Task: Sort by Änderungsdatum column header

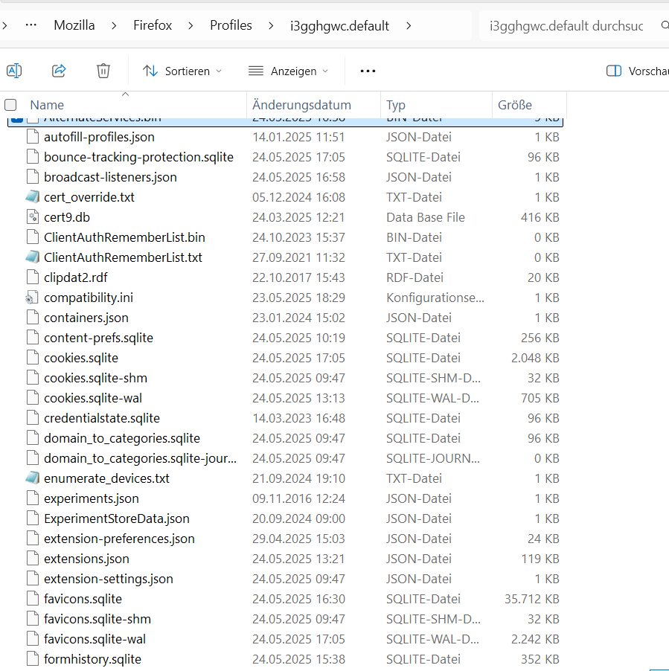Action: pyautogui.click(x=301, y=105)
